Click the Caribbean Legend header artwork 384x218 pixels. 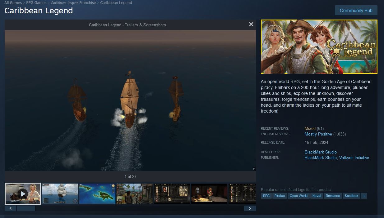click(x=319, y=47)
